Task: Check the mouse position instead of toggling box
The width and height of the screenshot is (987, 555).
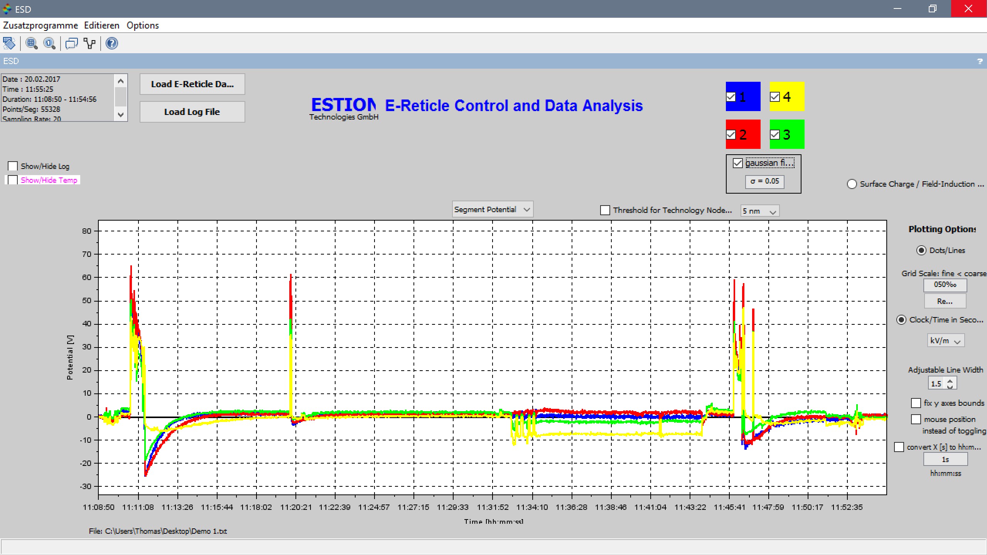Action: 916,419
